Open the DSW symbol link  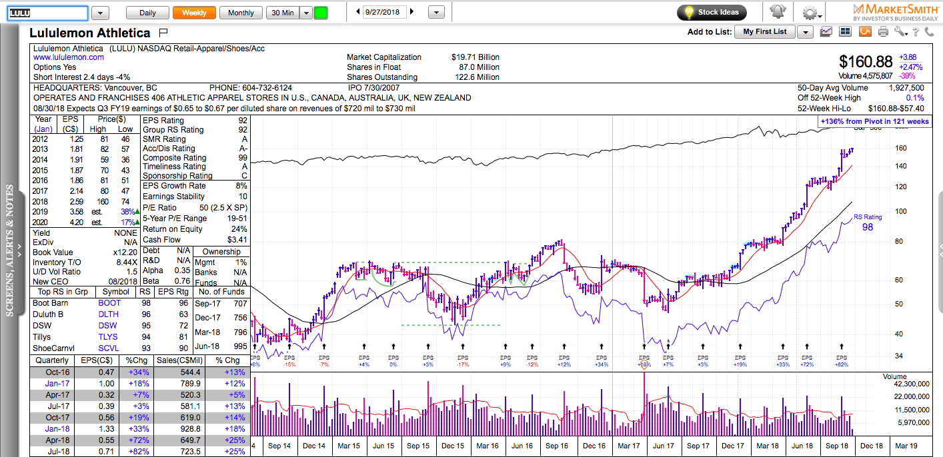click(107, 326)
